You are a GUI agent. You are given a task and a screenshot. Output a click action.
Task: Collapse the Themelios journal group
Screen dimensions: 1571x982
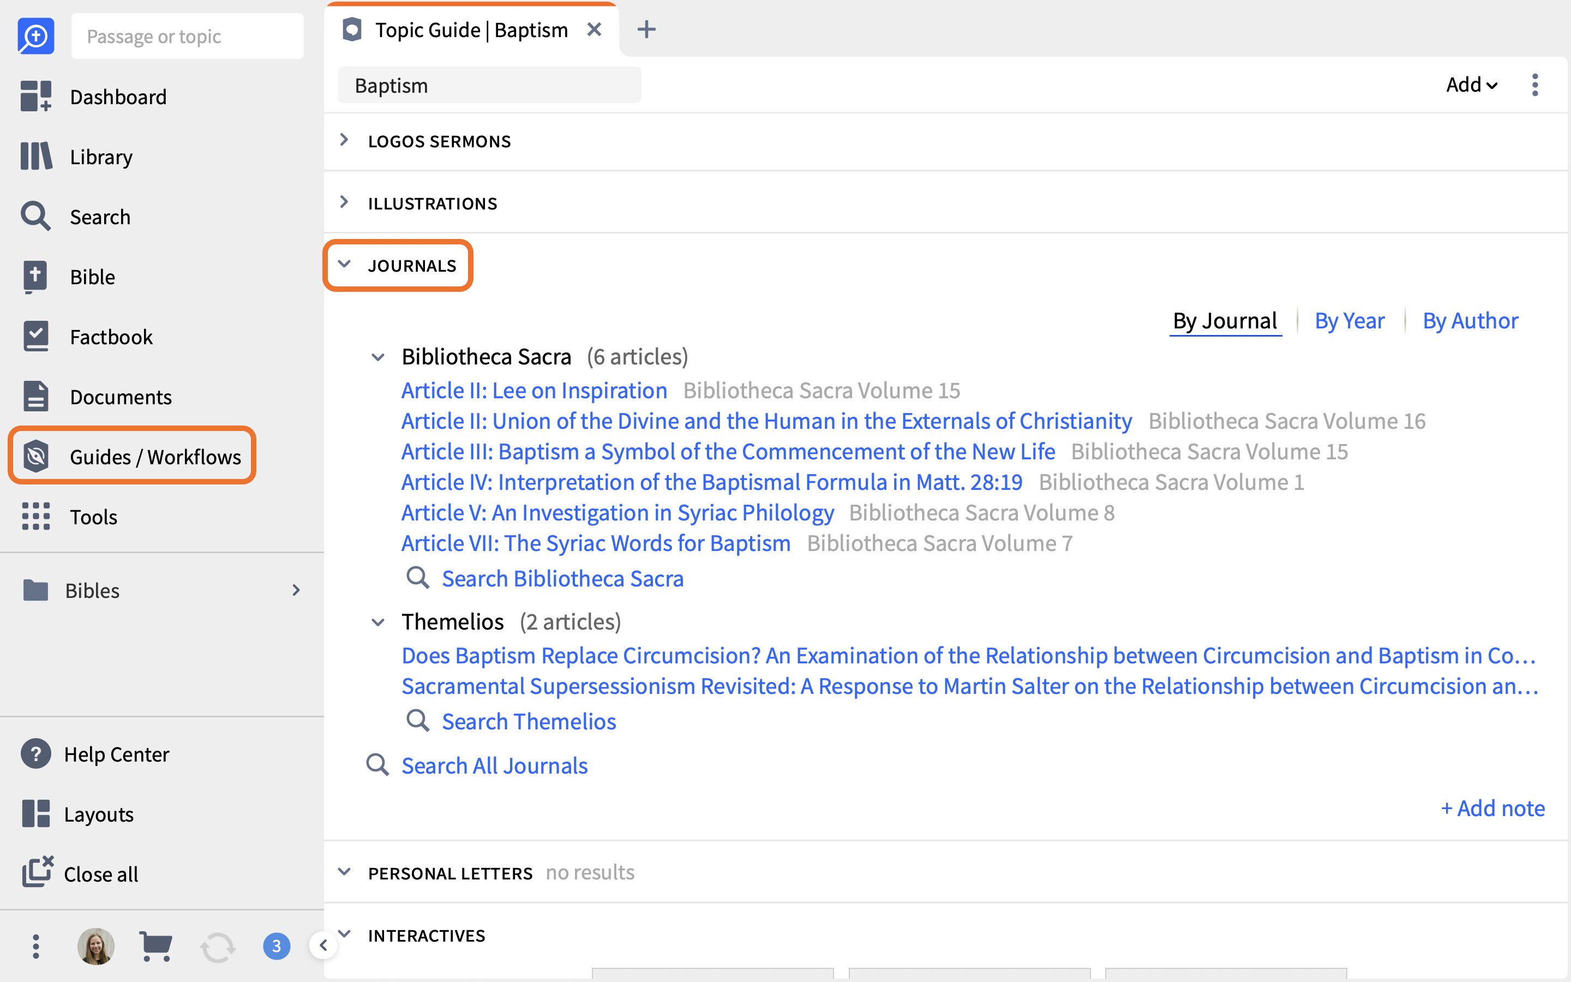tap(378, 622)
